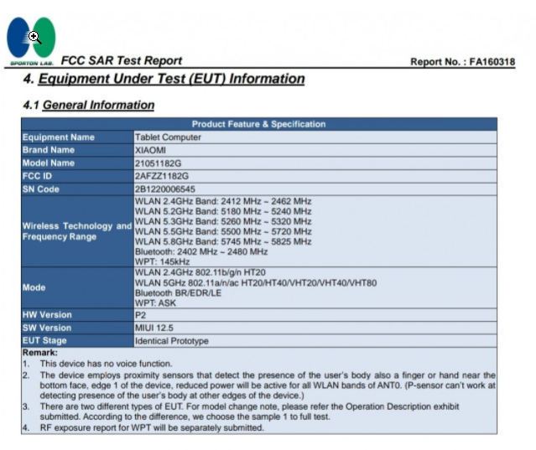Select the Tablet Computer value cell

coord(315,137)
